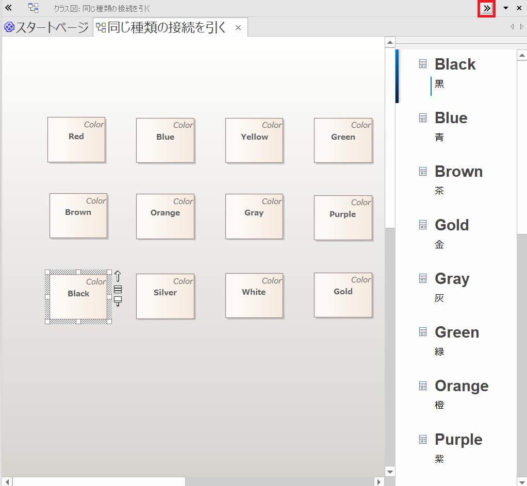527x486 pixels.
Task: Click the three-bar icon beside Black element
Action: (118, 289)
